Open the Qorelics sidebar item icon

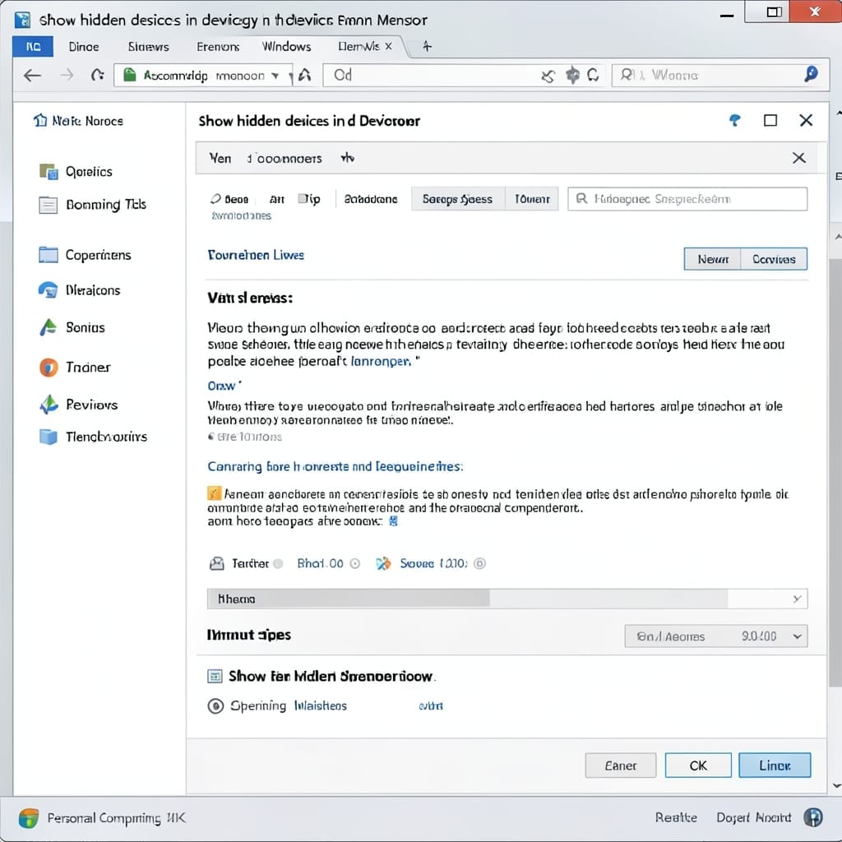(49, 171)
